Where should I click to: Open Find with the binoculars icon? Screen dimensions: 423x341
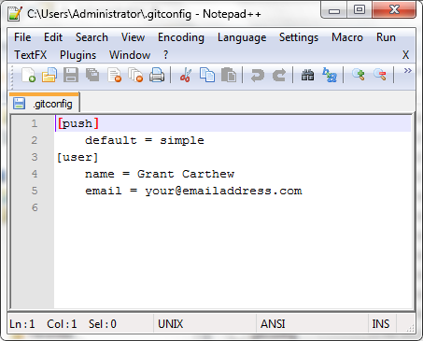[x=307, y=75]
